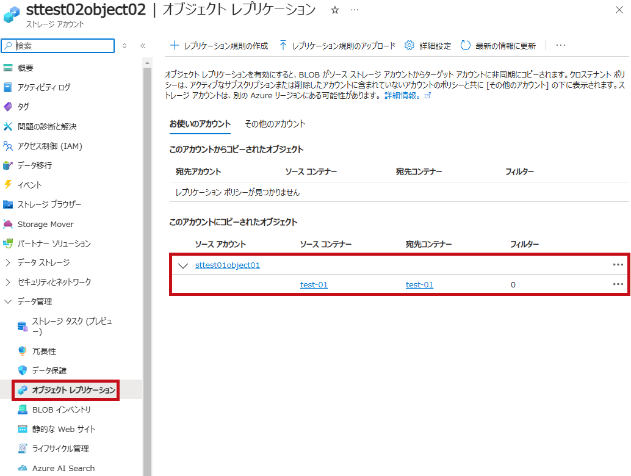
Task: Click the オブジェクト レプリケーション sidebar icon
Action: (x=23, y=389)
